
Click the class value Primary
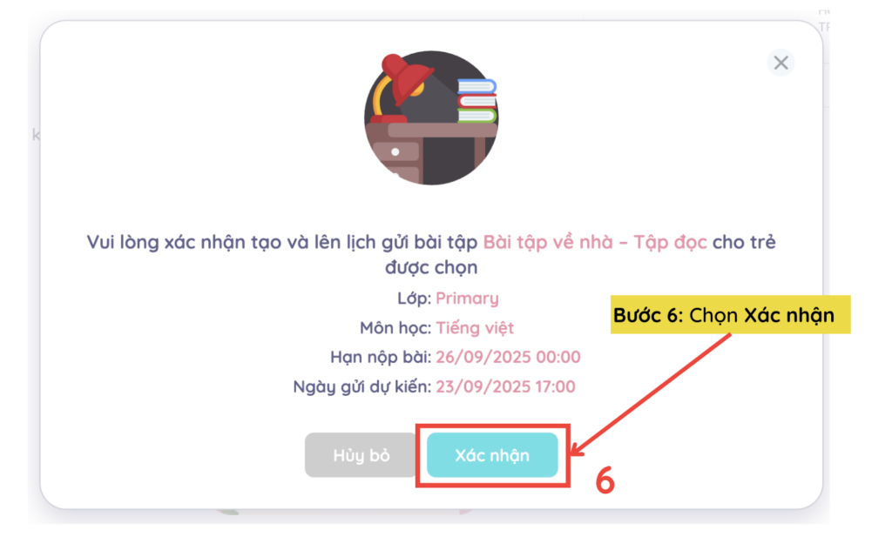coord(467,299)
